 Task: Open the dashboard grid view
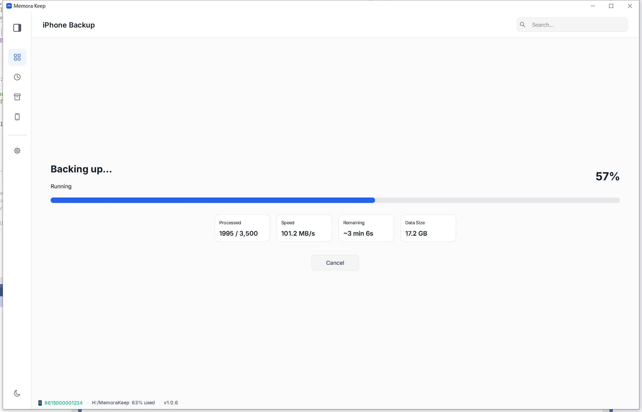[x=17, y=57]
